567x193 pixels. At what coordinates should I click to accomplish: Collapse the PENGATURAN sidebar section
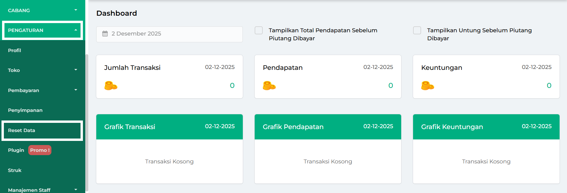click(x=75, y=30)
